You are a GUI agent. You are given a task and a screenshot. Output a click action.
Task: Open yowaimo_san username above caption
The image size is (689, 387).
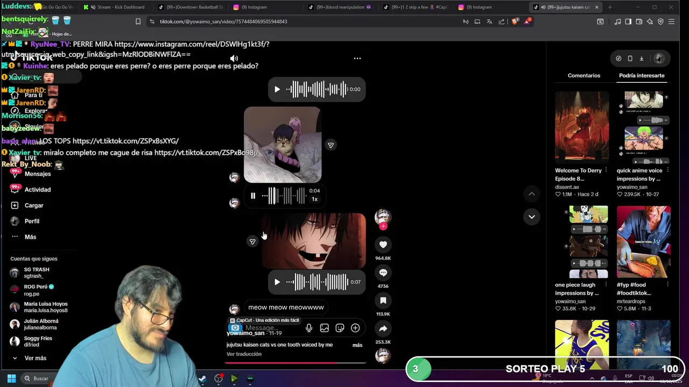(245, 333)
